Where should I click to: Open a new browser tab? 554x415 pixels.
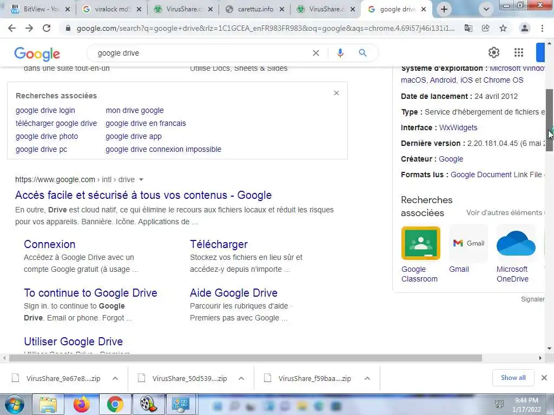[x=444, y=9]
